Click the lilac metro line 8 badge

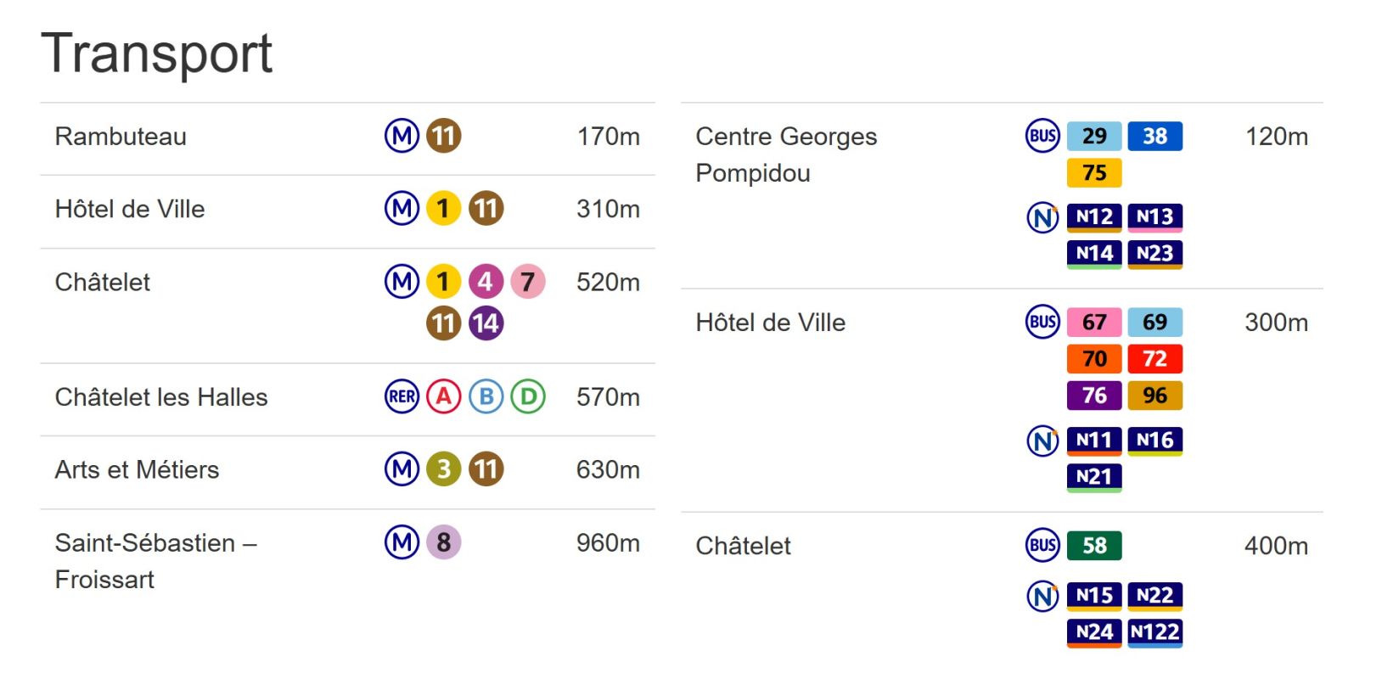(443, 542)
